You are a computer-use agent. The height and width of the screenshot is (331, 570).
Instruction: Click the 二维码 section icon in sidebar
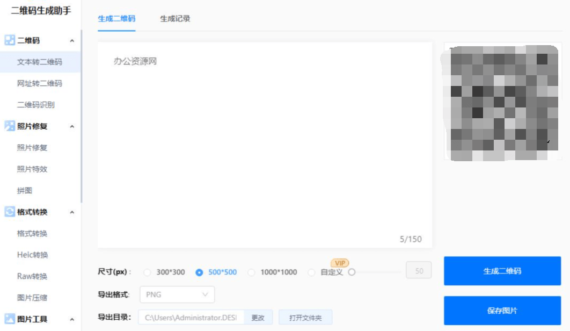(x=10, y=40)
